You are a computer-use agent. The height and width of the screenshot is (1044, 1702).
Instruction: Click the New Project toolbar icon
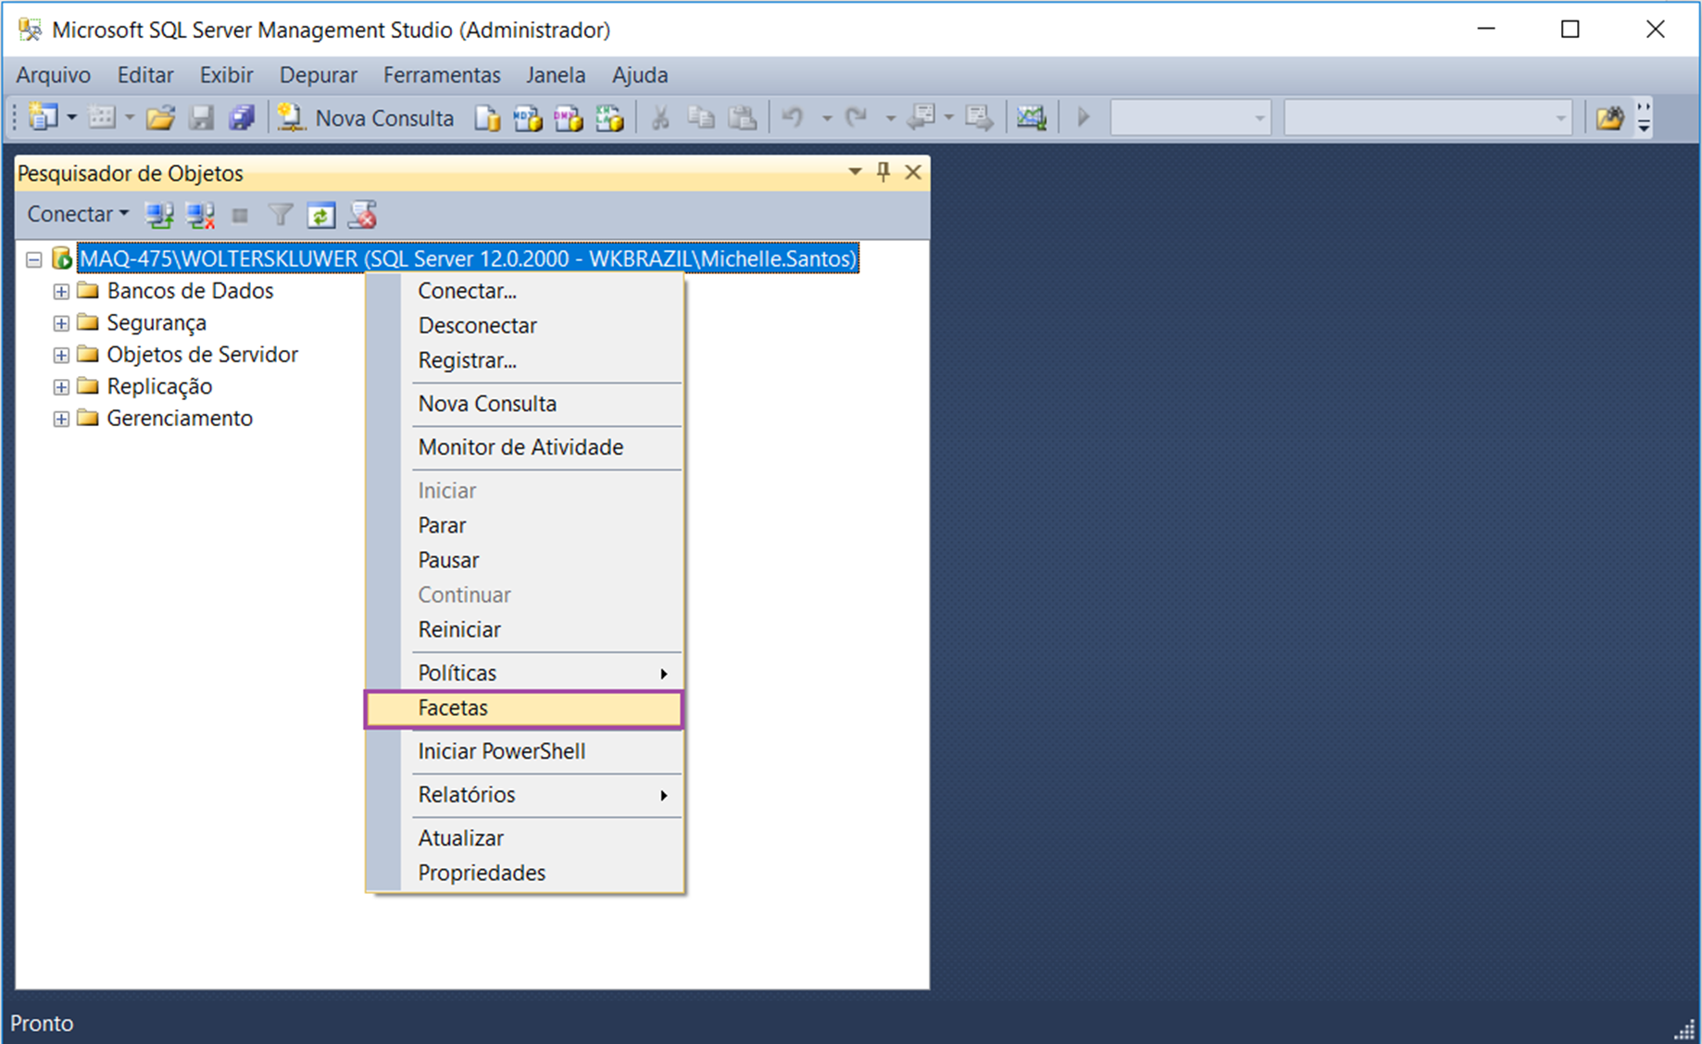(43, 118)
